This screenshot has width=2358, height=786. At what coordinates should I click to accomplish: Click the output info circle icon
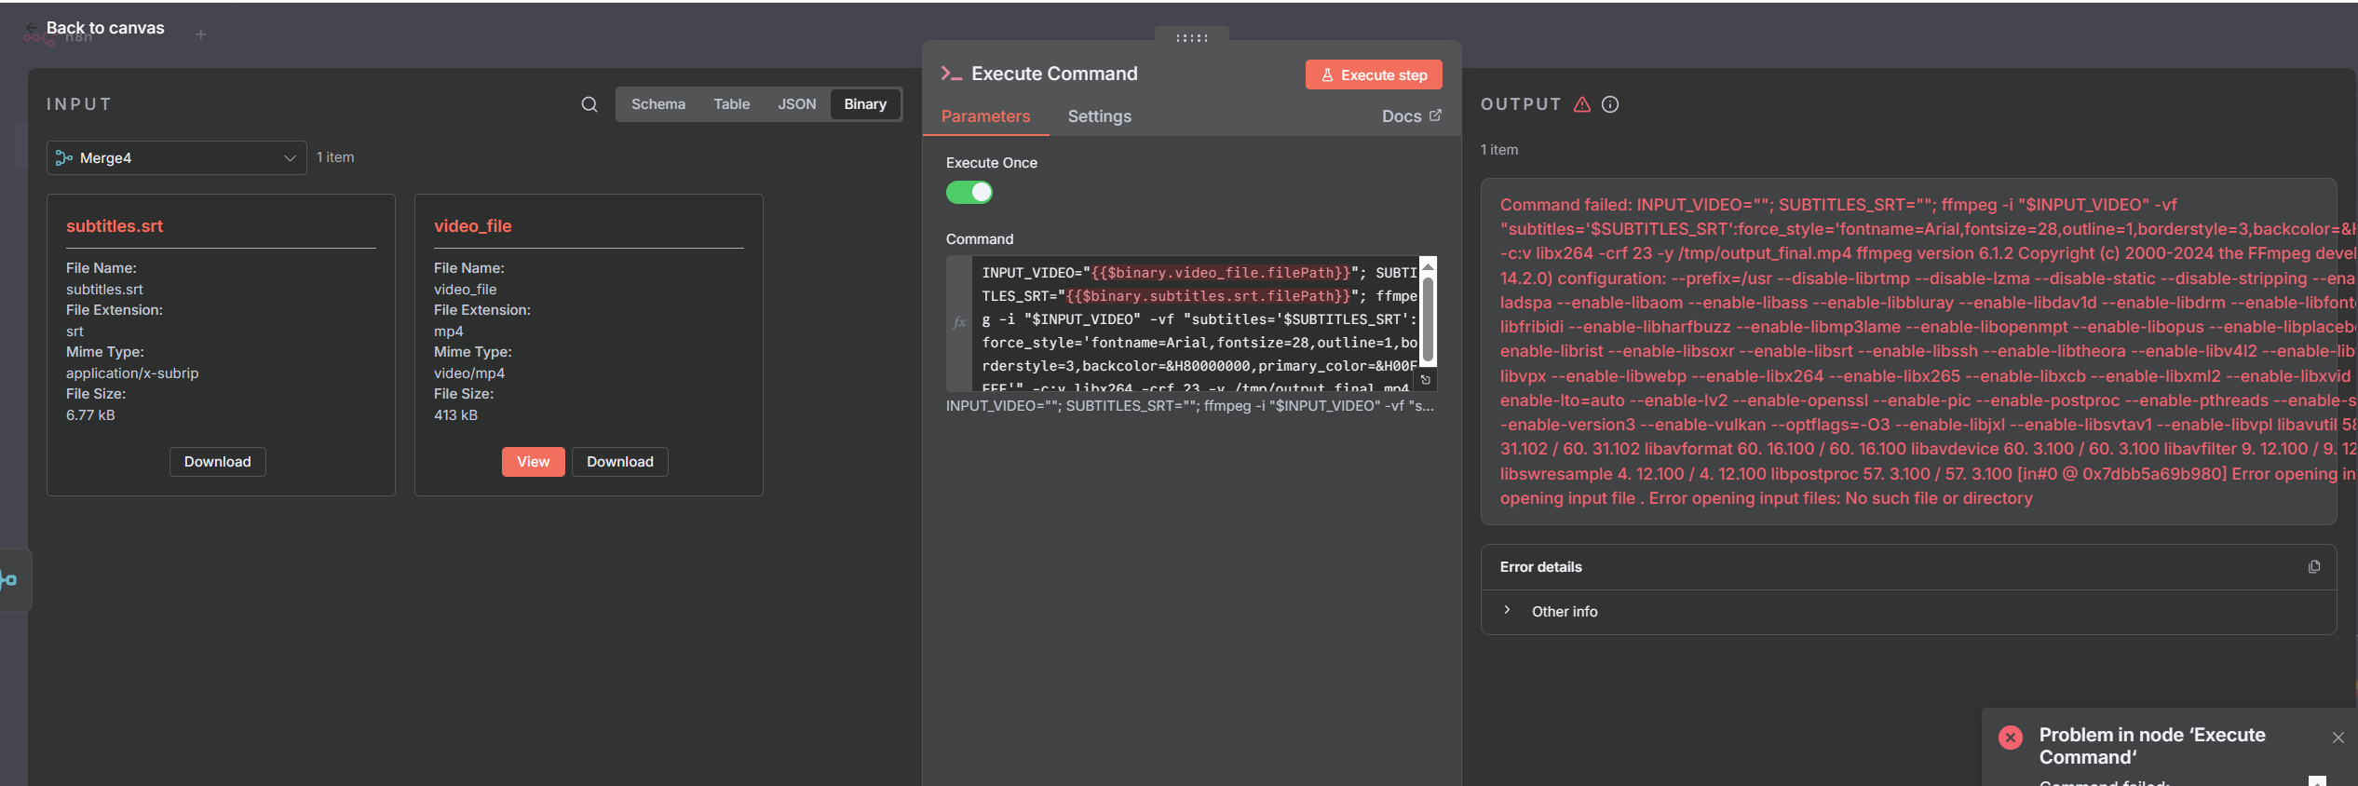[1610, 104]
